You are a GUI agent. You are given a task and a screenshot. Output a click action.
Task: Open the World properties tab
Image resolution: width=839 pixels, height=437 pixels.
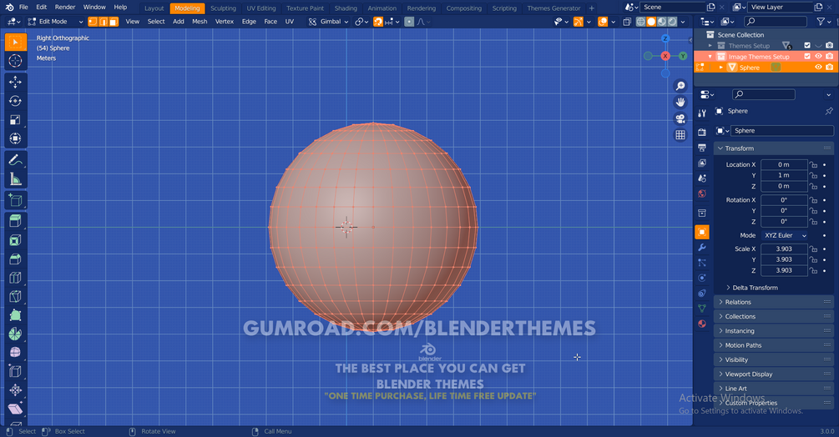pyautogui.click(x=702, y=193)
